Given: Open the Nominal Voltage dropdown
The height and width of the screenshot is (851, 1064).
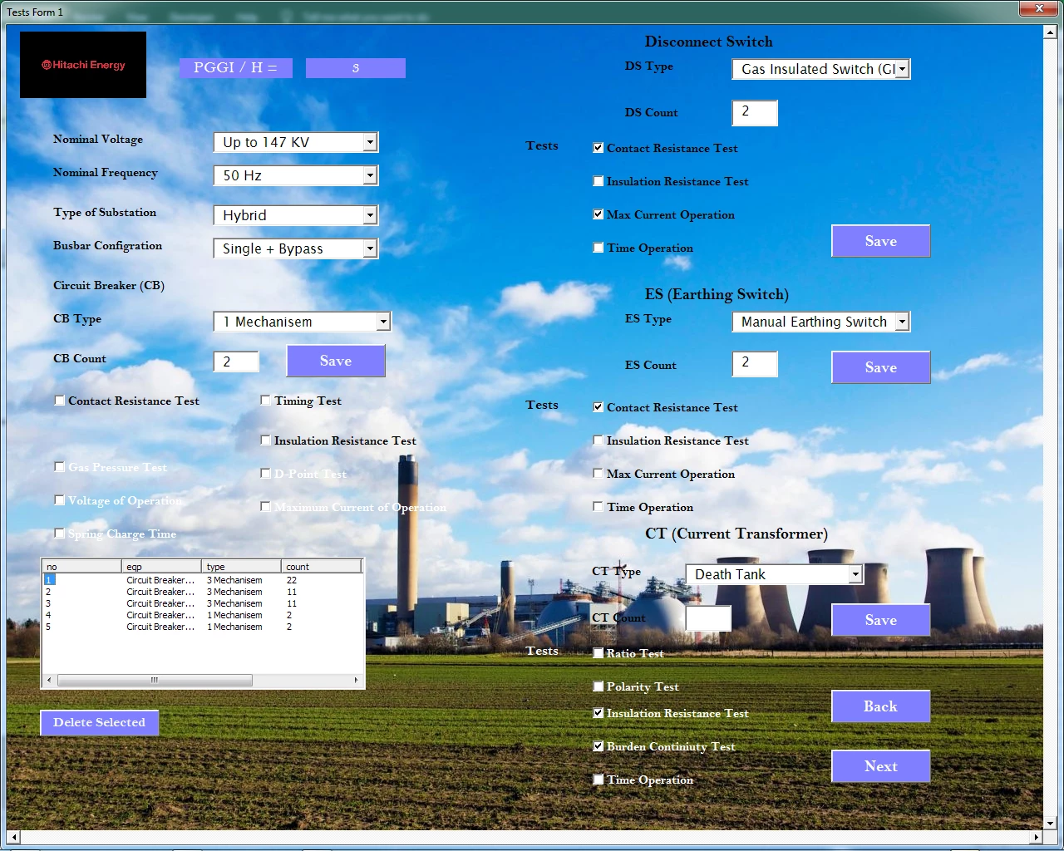Looking at the screenshot, I should [x=370, y=143].
